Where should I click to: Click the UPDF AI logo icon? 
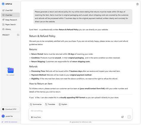[3, 4]
